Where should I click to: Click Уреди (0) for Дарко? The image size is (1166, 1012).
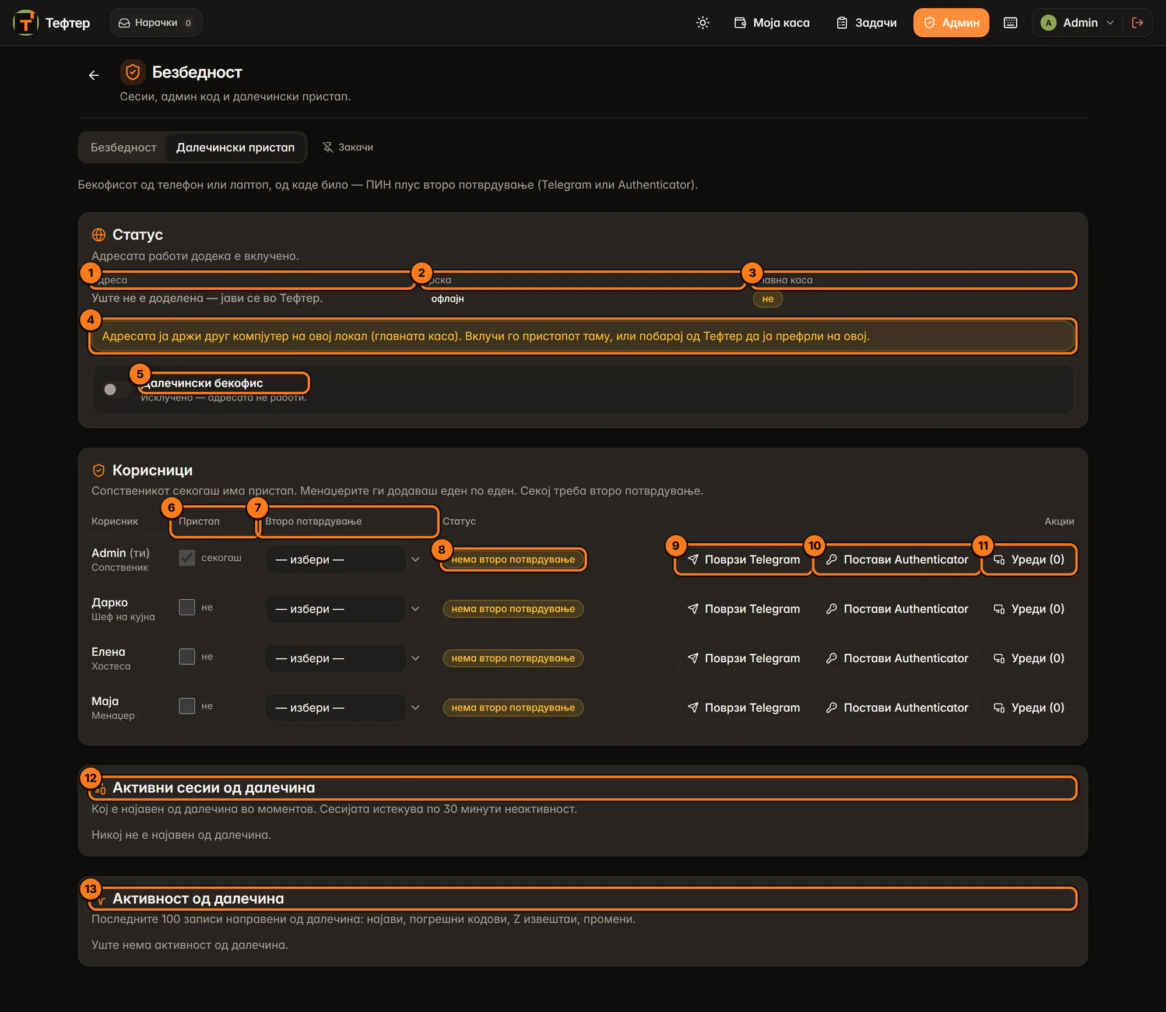1030,609
